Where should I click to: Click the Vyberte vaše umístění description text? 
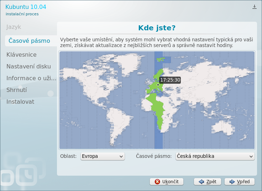tap(156, 42)
